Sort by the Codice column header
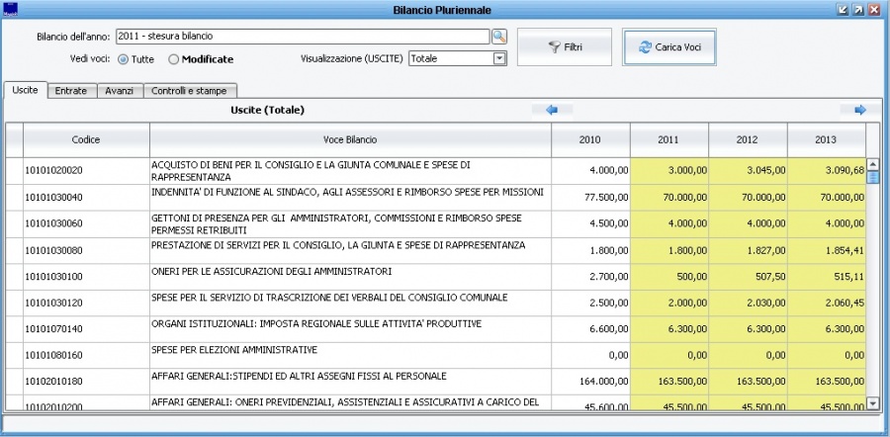Viewport: 890px width, 437px height. (86, 139)
